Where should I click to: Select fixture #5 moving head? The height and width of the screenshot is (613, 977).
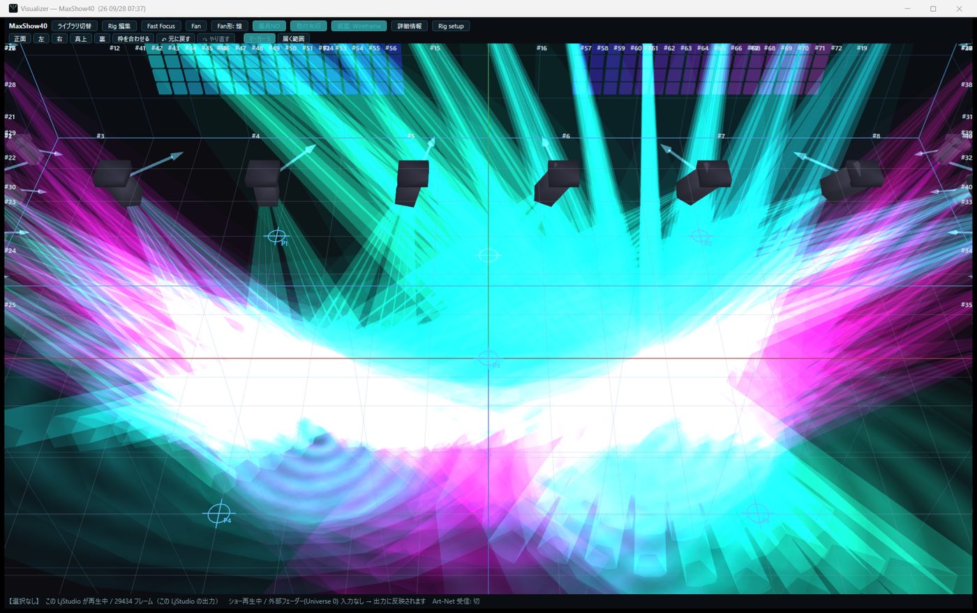tap(412, 183)
